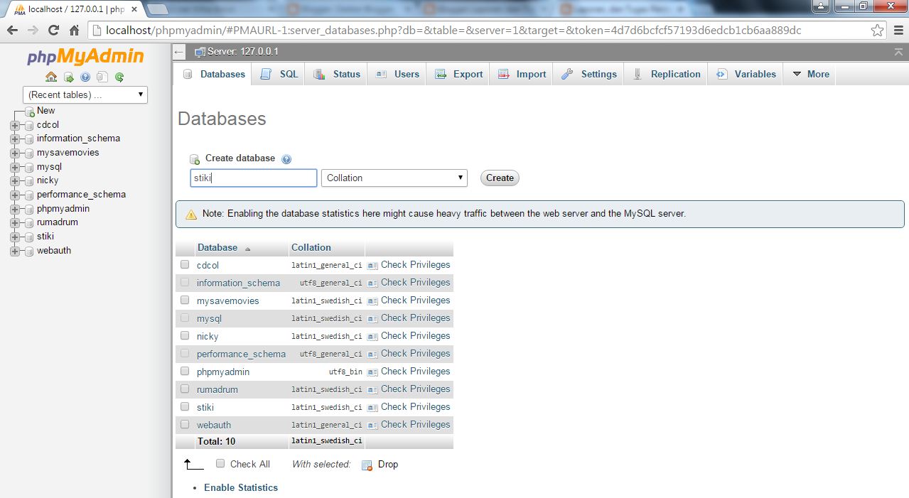This screenshot has width=909, height=498.
Task: Tick the checkbox for mysavemovies database
Action: point(185,300)
